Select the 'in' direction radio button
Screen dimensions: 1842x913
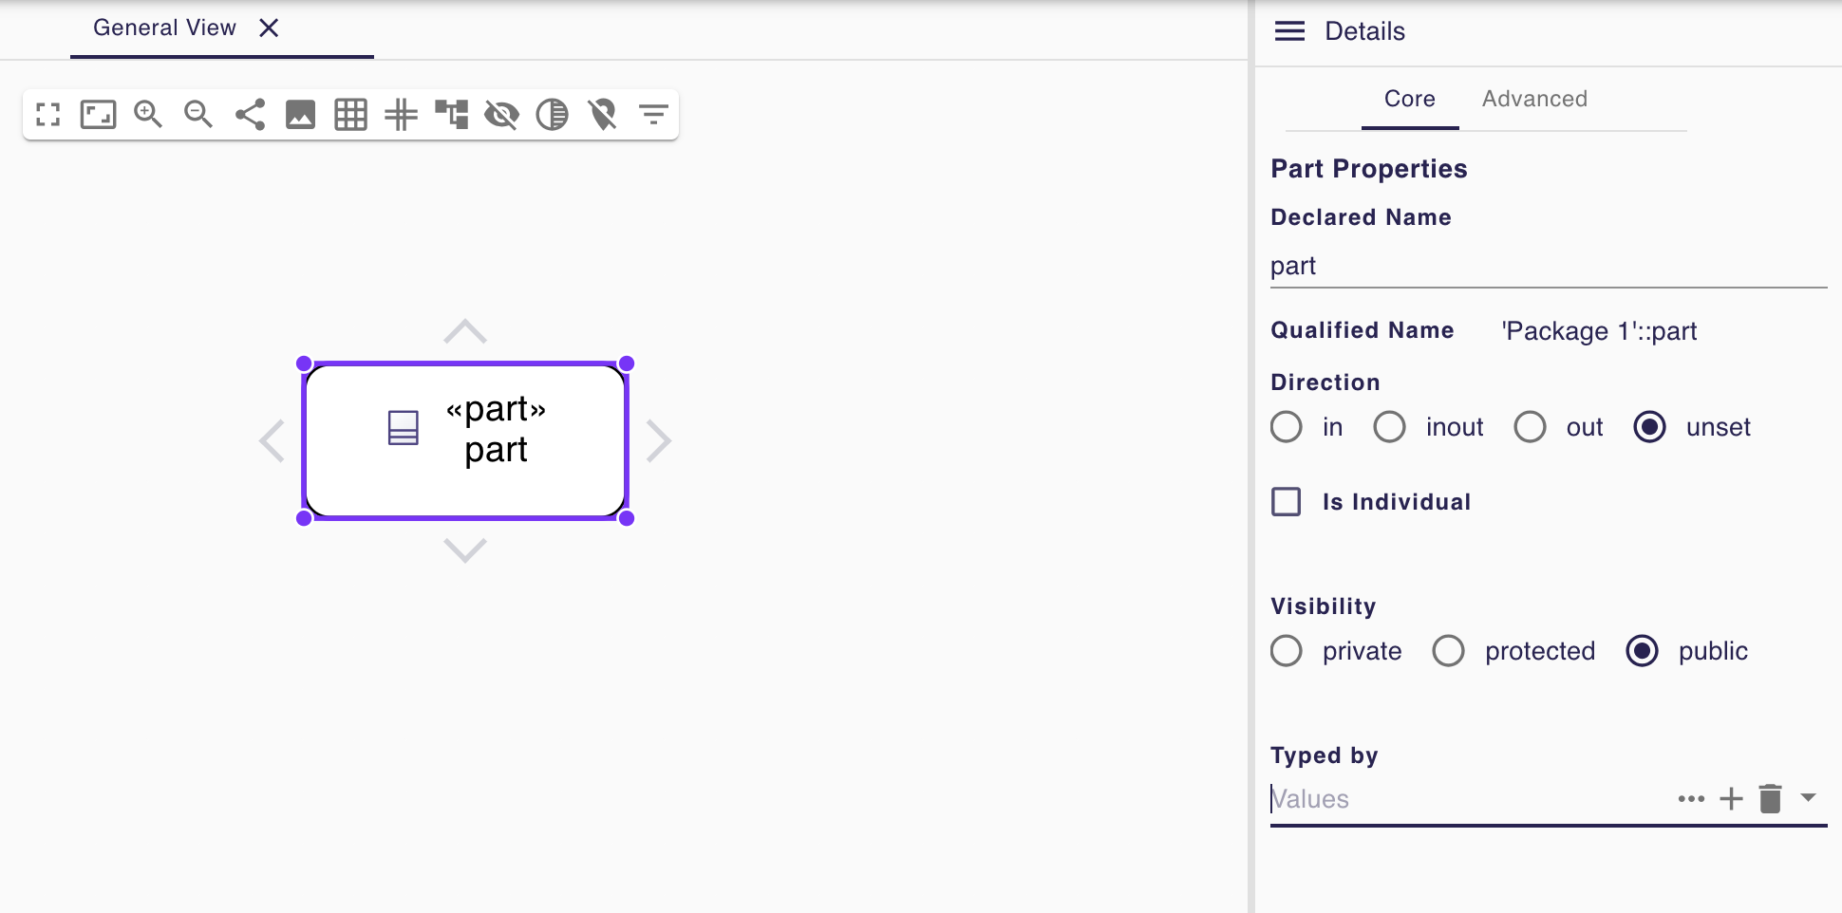[1287, 427]
